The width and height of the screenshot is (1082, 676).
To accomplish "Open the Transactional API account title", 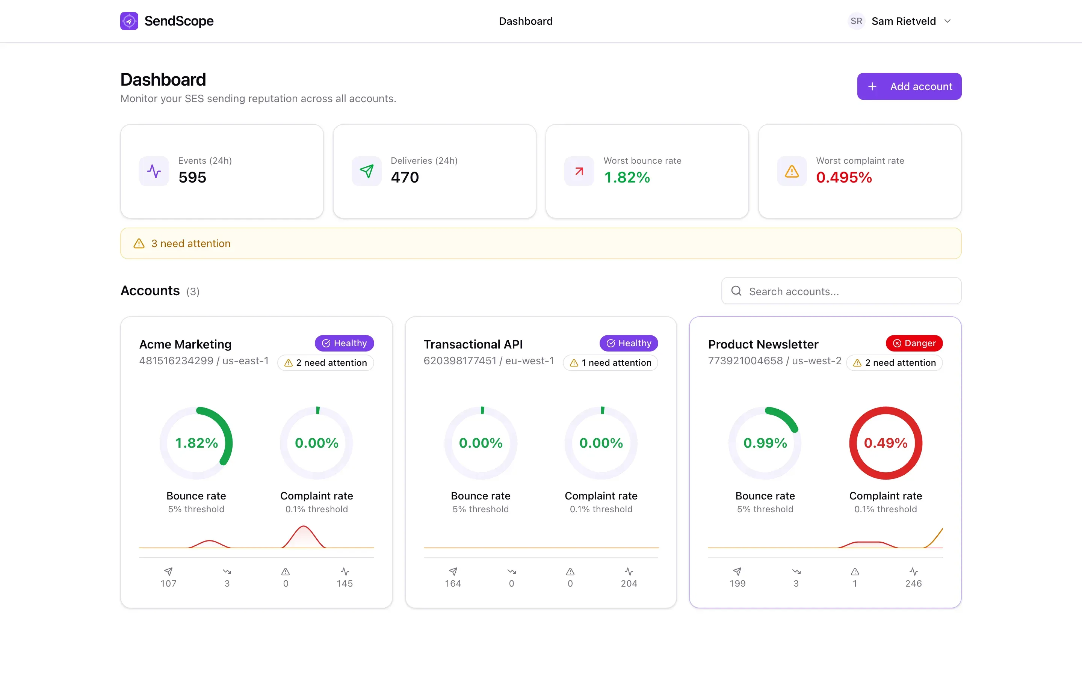I will point(473,344).
